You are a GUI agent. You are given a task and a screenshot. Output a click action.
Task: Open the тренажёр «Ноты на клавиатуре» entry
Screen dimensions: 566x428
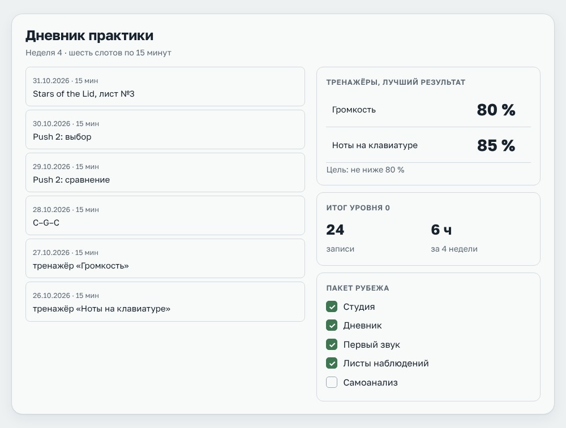pos(165,301)
